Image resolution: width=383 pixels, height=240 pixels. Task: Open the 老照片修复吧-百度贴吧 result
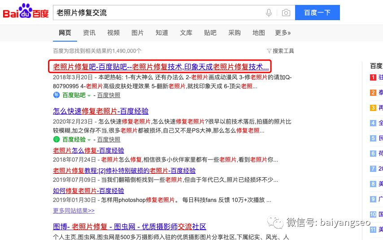161,67
